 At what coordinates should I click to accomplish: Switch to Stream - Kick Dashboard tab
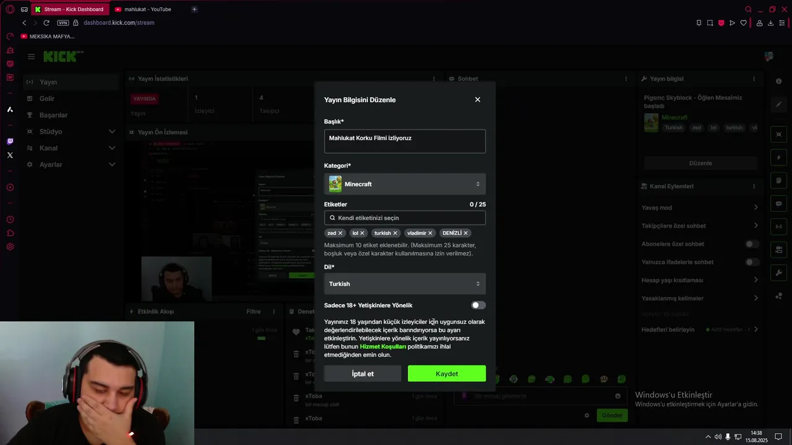coord(69,9)
